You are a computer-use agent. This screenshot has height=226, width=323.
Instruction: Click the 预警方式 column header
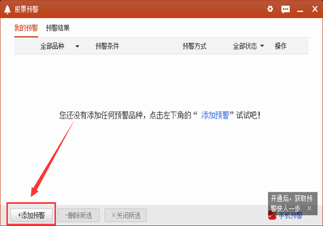(195, 46)
